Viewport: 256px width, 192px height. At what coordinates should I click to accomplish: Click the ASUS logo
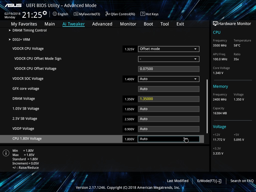(x=13, y=5)
